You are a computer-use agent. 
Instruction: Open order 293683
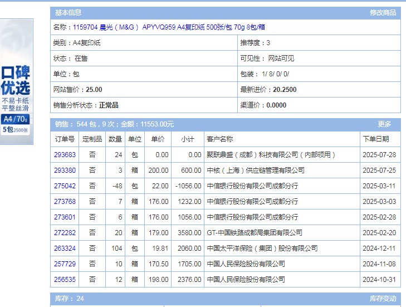(x=65, y=155)
